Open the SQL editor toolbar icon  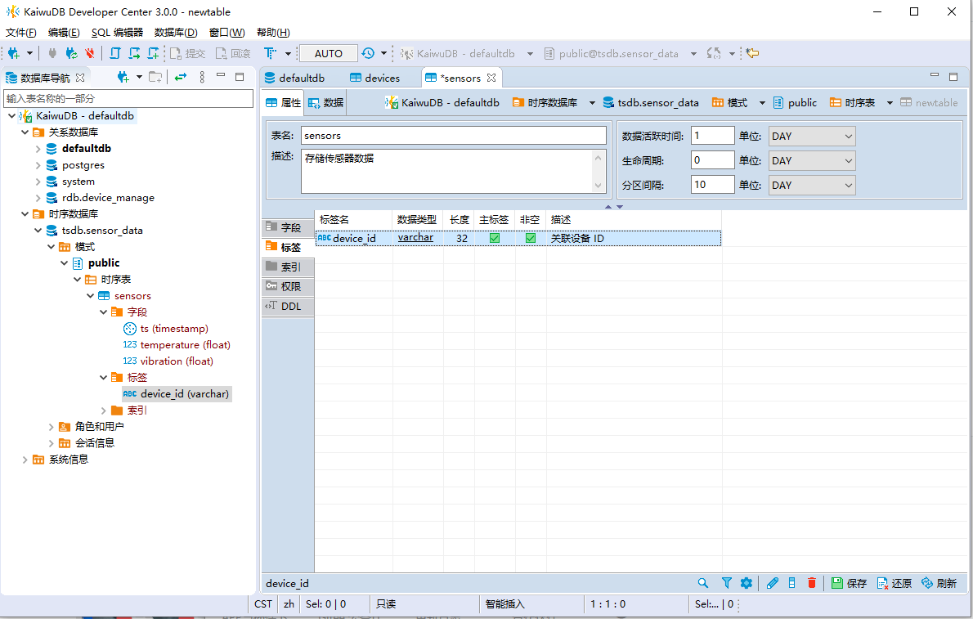click(115, 53)
